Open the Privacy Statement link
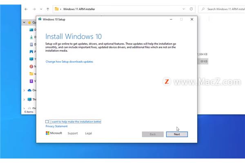The height and width of the screenshot is (163, 245). coord(56,126)
